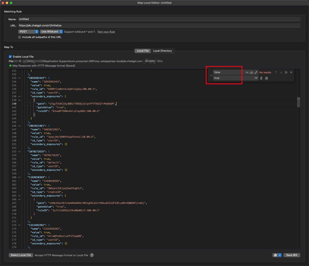Toggle regular expression search option
309x266 pixels.
click(256, 73)
